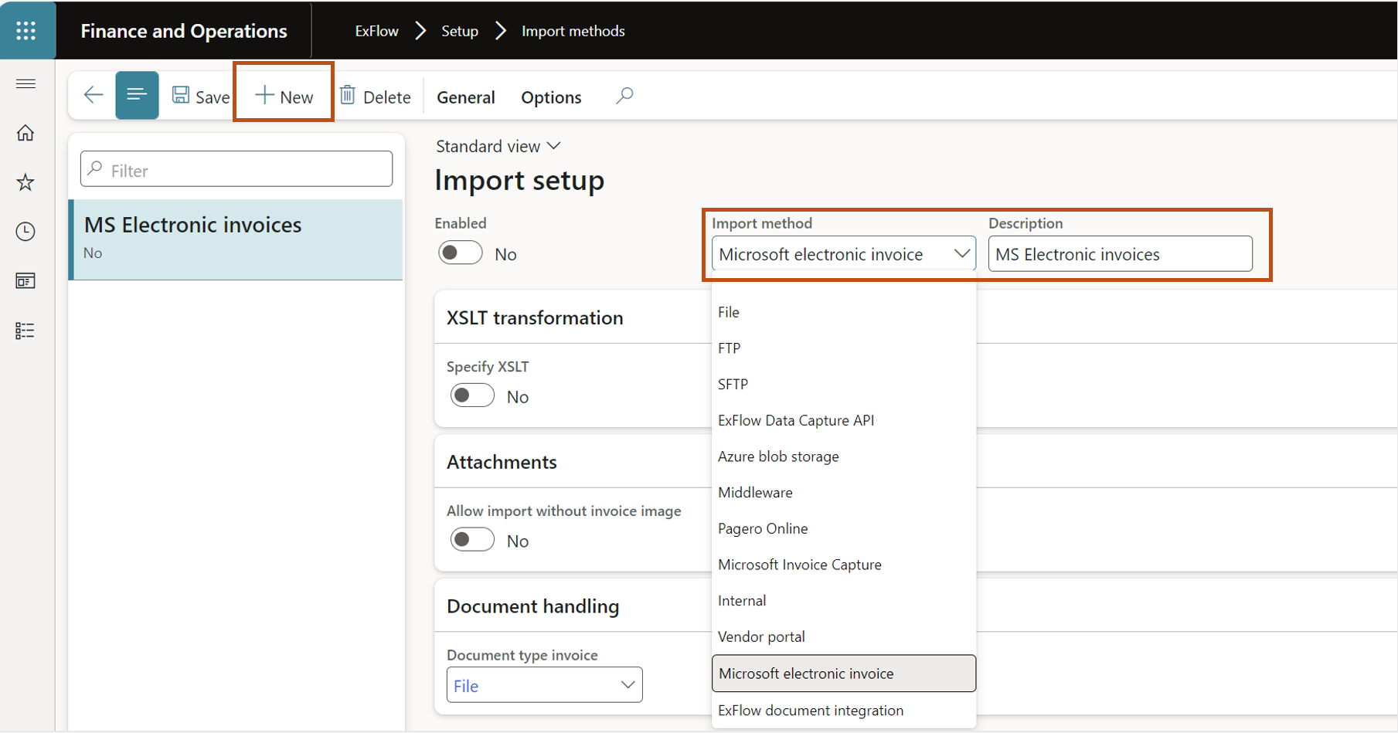Expand the Standard view selector
Screen dimensions: 1398x733
coord(498,146)
